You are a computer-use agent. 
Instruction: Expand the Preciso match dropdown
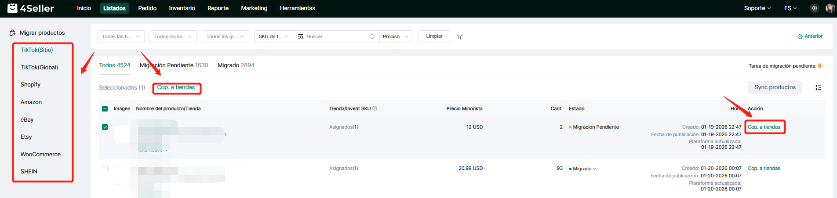(x=396, y=37)
